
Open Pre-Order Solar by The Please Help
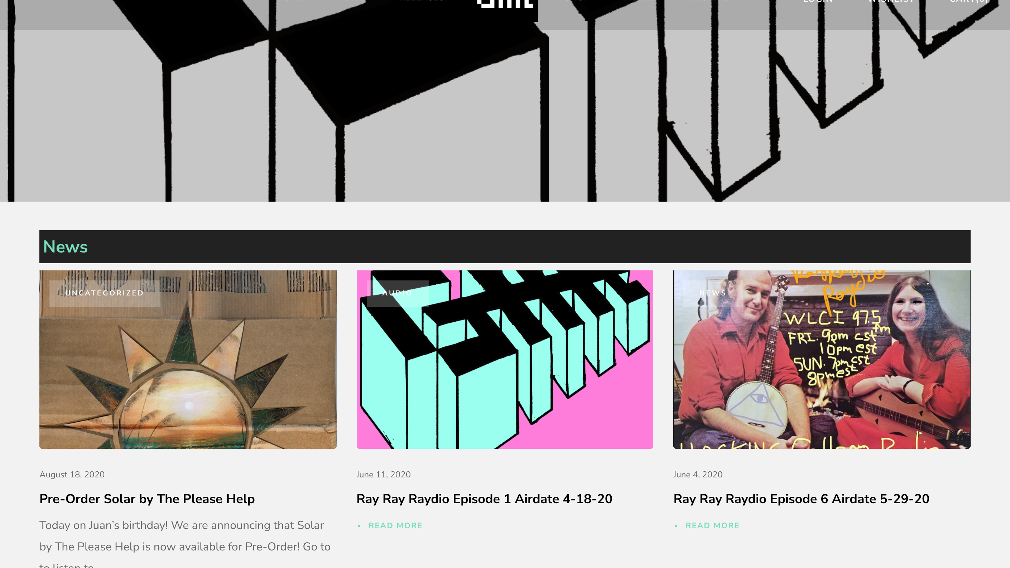(147, 499)
